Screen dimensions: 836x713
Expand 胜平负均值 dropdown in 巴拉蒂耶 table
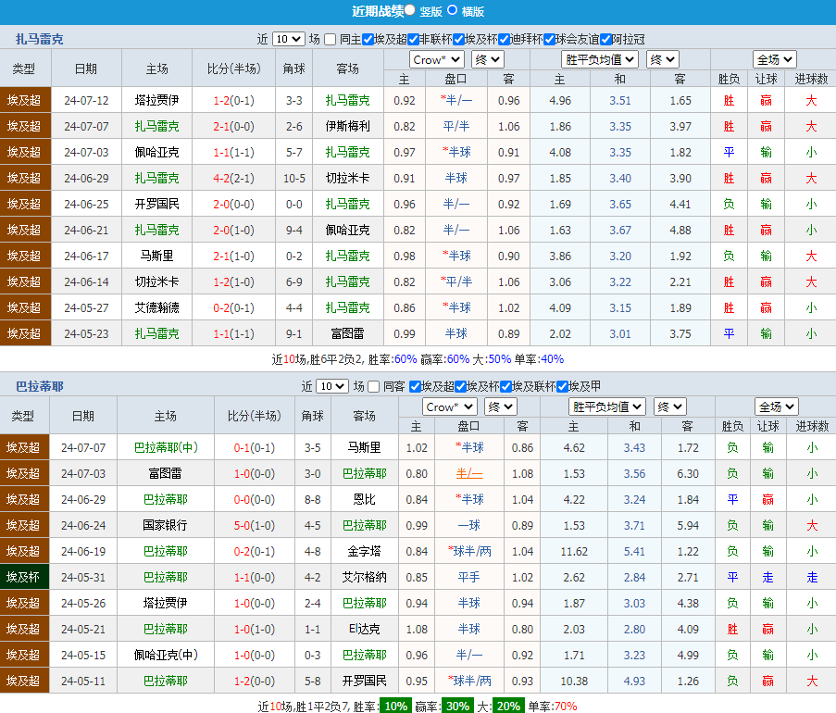coord(607,407)
